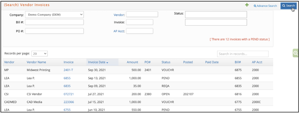
Task: Click the AP Acct input field
Action: (x=140, y=31)
